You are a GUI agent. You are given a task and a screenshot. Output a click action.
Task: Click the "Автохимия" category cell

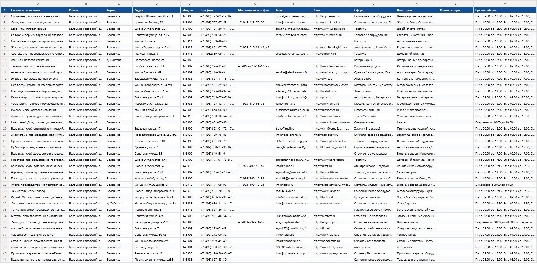(416, 247)
